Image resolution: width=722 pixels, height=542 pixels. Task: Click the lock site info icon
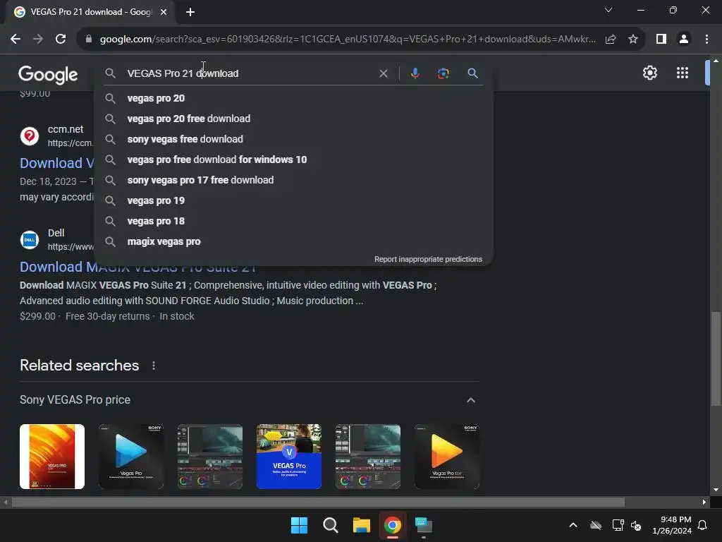pyautogui.click(x=89, y=40)
